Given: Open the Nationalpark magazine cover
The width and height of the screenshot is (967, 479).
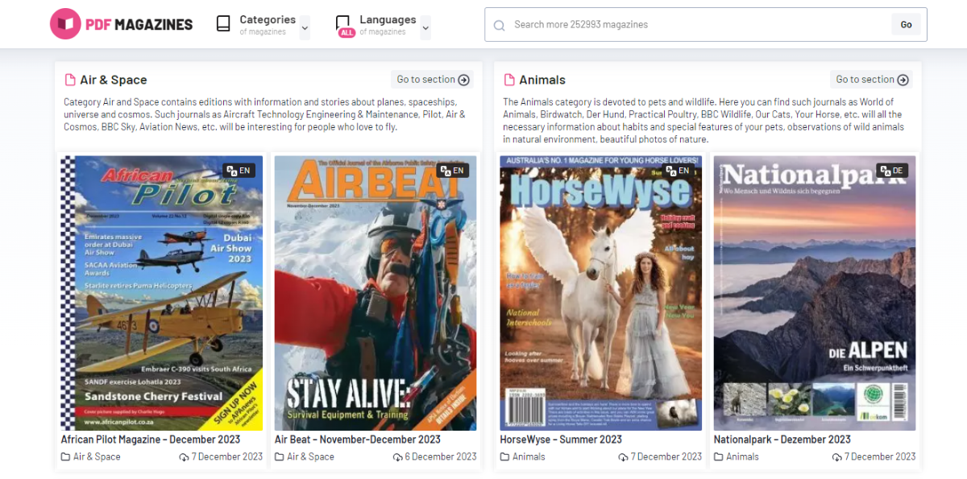Looking at the screenshot, I should (x=815, y=293).
